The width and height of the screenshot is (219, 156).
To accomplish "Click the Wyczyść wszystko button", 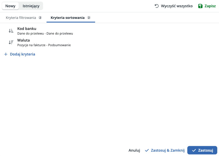I will pos(174,6).
